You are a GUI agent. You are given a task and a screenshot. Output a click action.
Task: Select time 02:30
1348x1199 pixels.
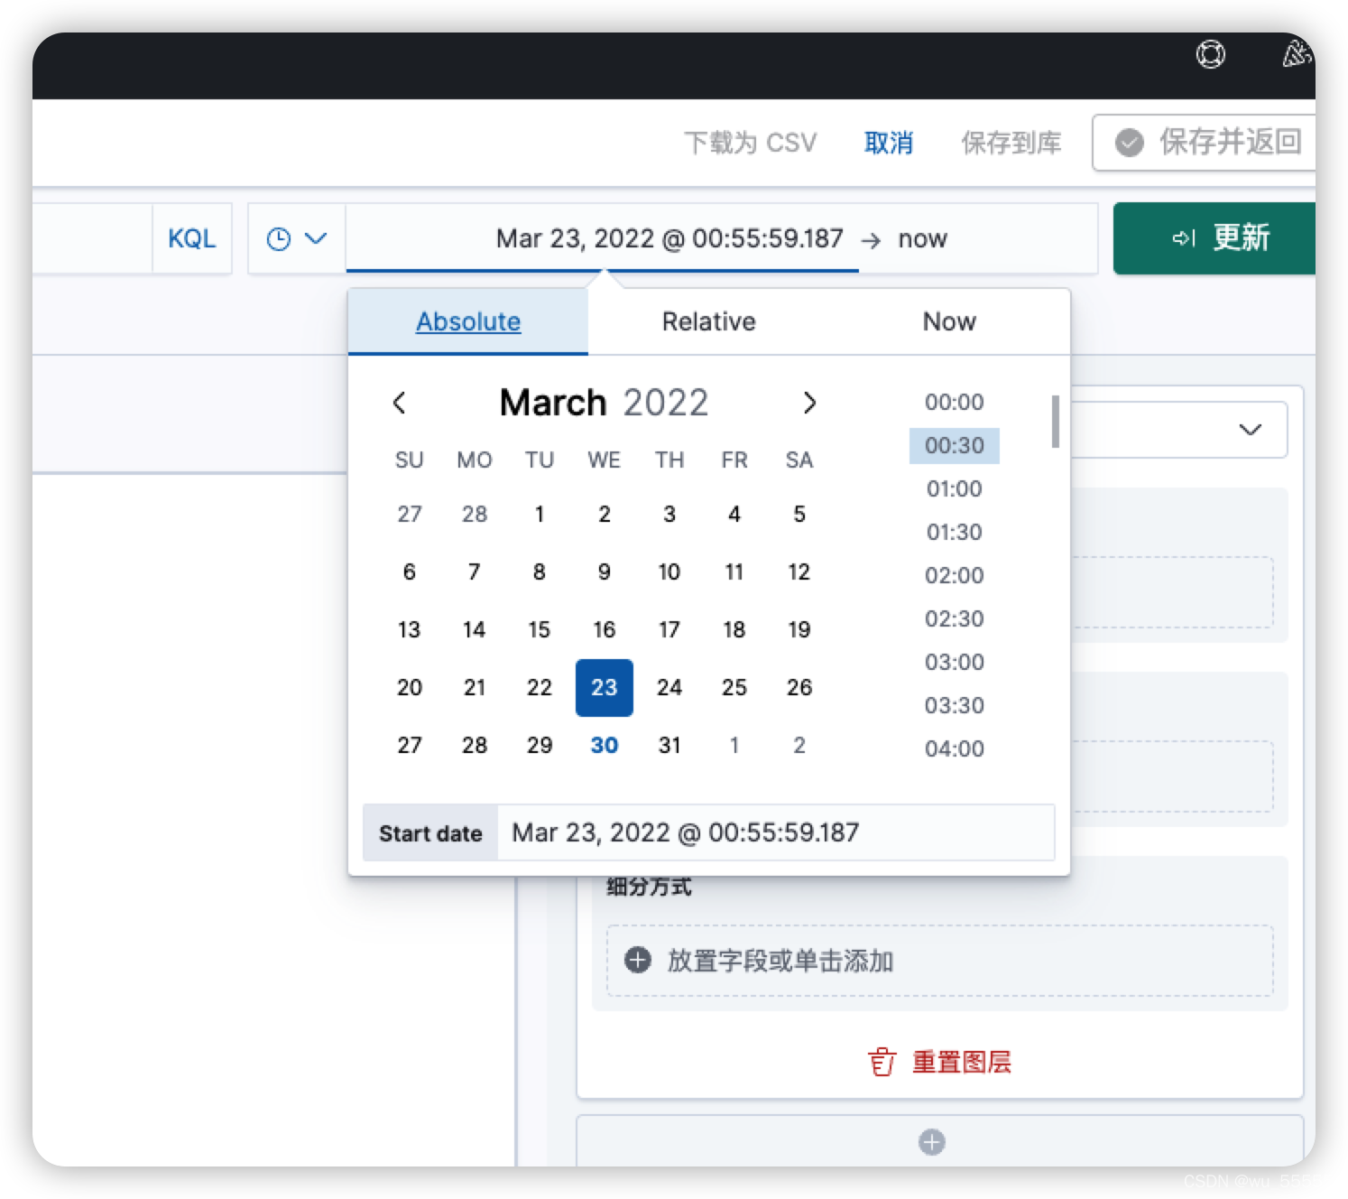coord(955,619)
